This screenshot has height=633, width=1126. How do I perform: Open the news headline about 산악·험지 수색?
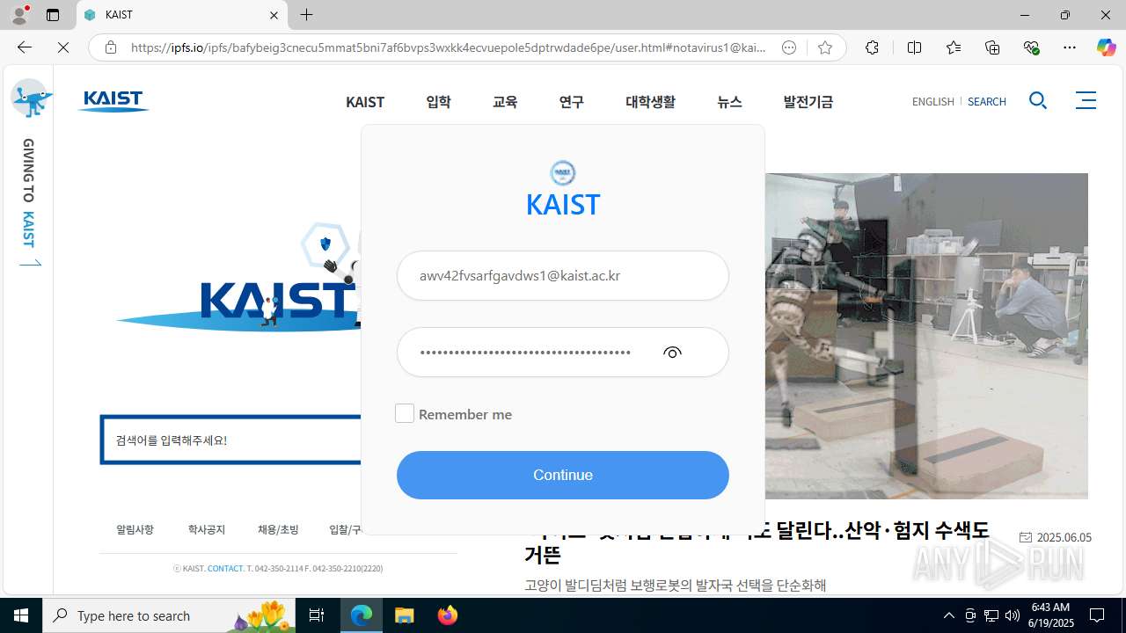point(757,542)
